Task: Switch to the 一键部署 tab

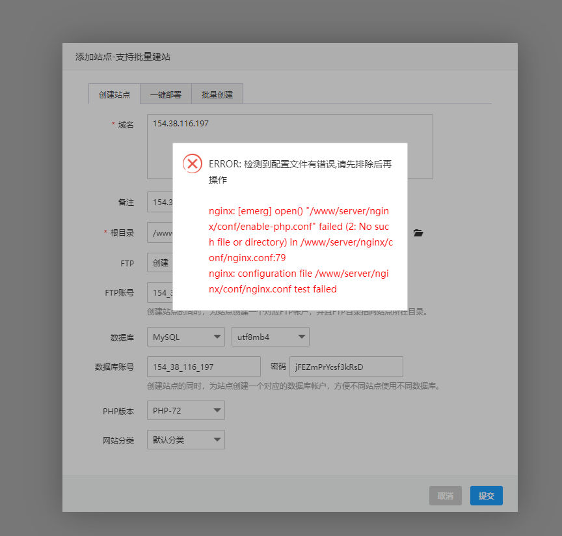Action: (x=166, y=94)
